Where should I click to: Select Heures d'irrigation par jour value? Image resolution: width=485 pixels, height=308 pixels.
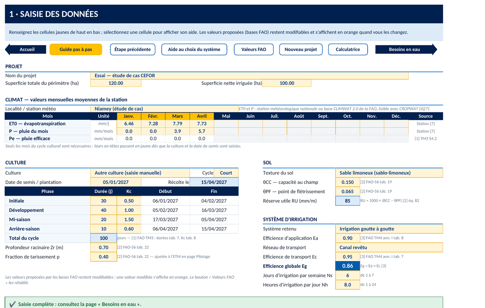point(347,285)
